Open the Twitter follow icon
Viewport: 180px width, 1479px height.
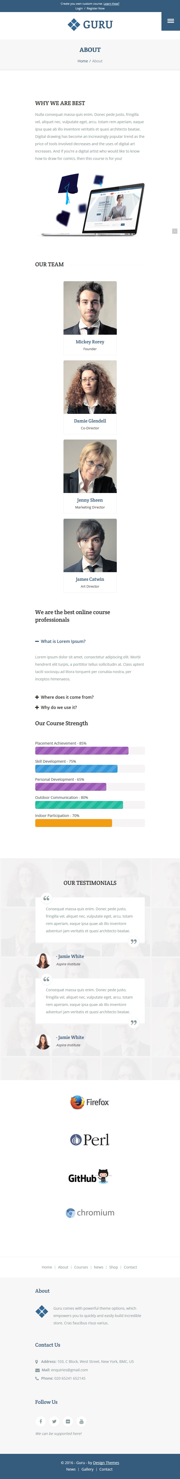point(54,1421)
